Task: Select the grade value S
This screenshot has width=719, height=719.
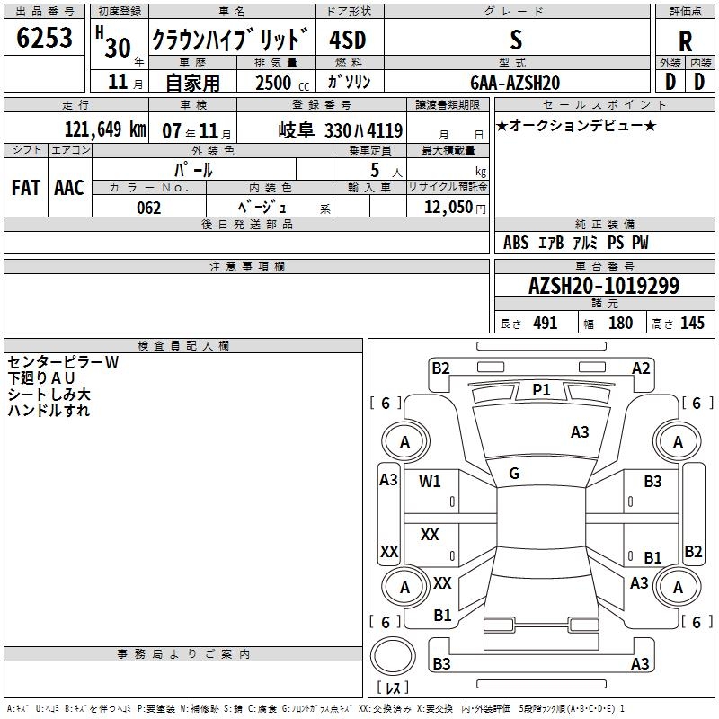Action: click(516, 40)
